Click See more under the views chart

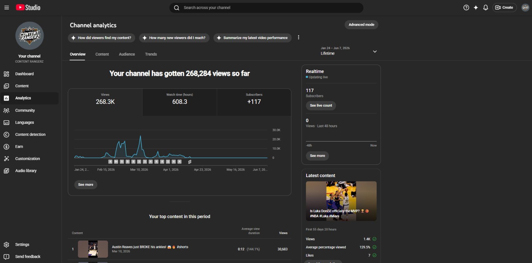point(86,184)
